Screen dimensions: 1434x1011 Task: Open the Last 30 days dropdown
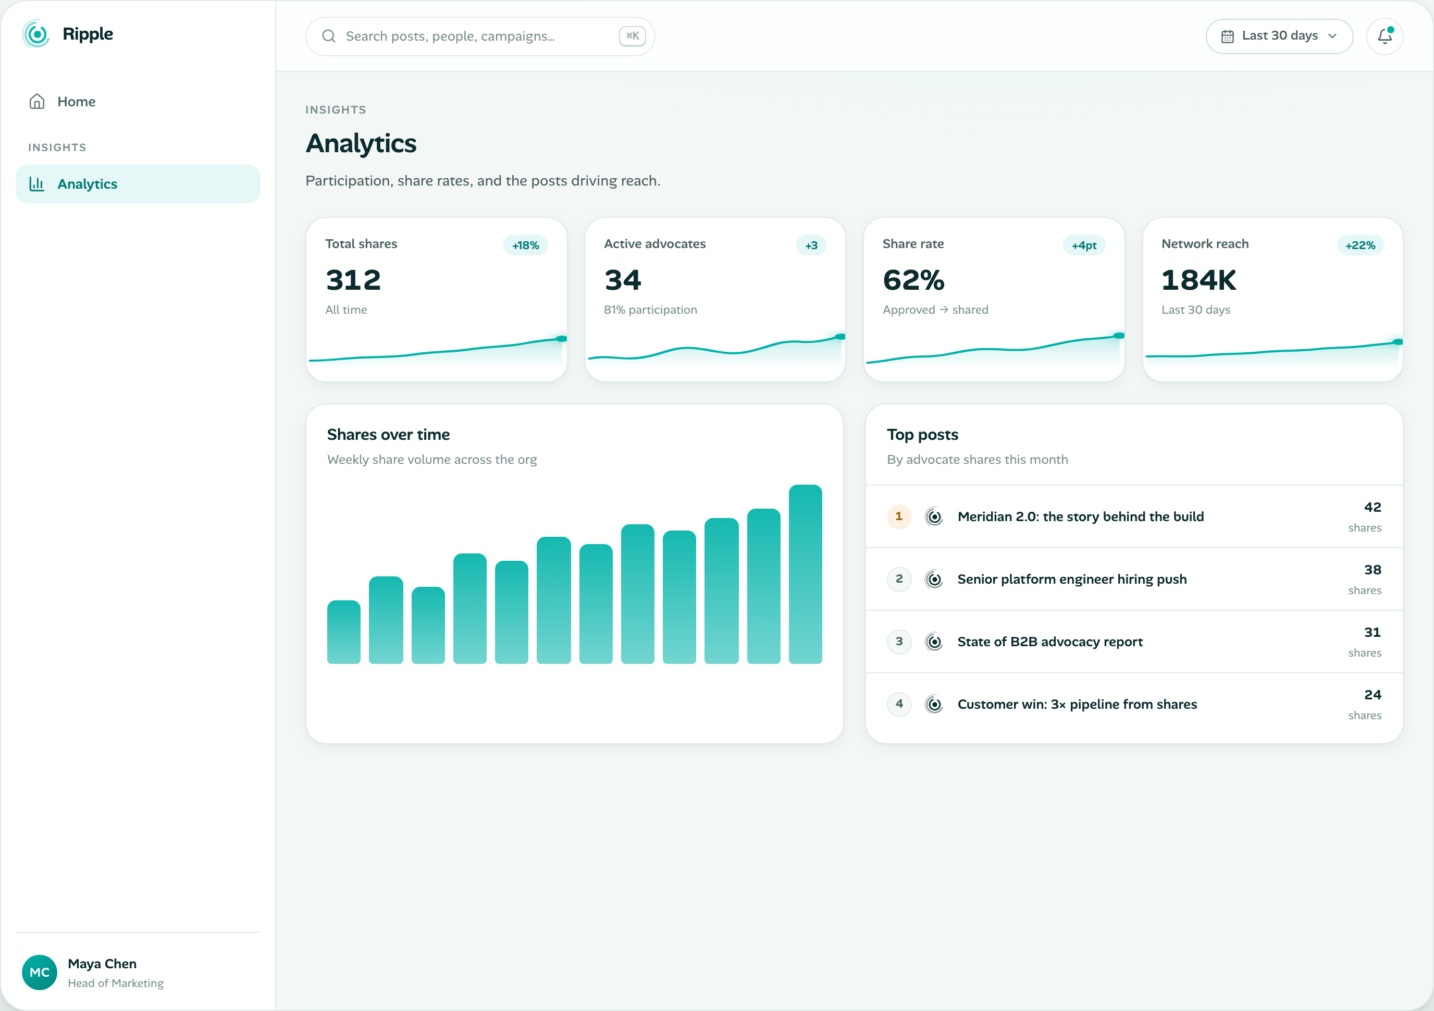(x=1279, y=36)
